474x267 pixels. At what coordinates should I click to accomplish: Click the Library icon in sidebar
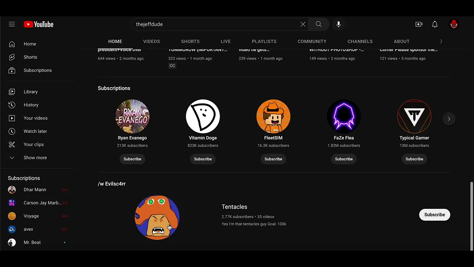[x=12, y=92]
